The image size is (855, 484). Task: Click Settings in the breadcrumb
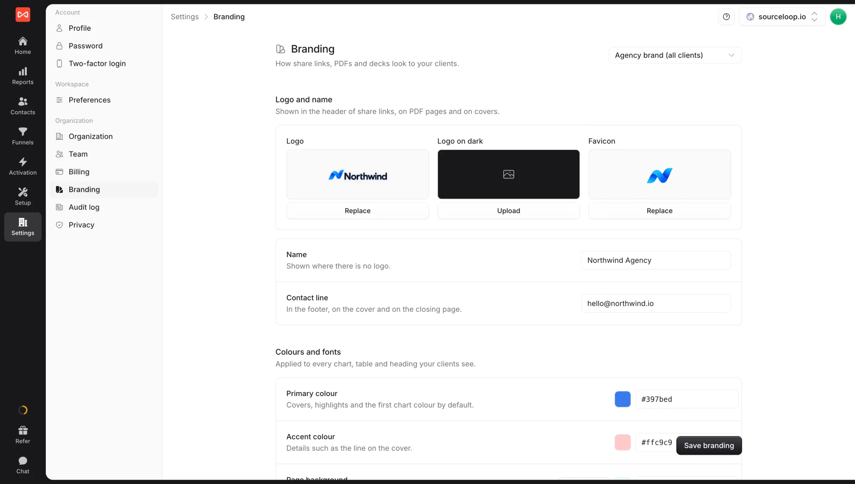point(185,17)
